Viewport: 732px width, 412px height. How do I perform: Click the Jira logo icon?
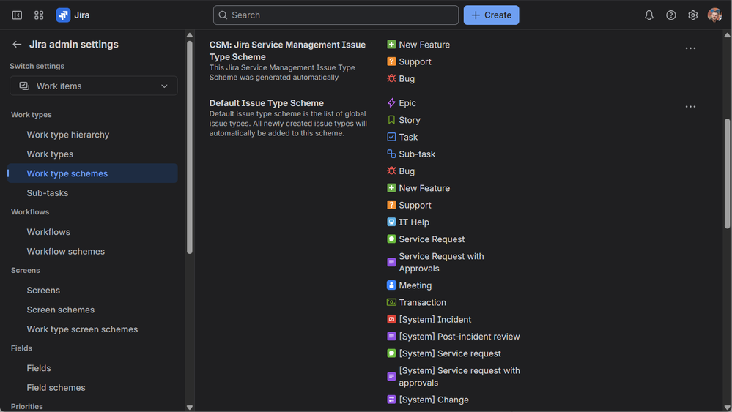point(63,15)
